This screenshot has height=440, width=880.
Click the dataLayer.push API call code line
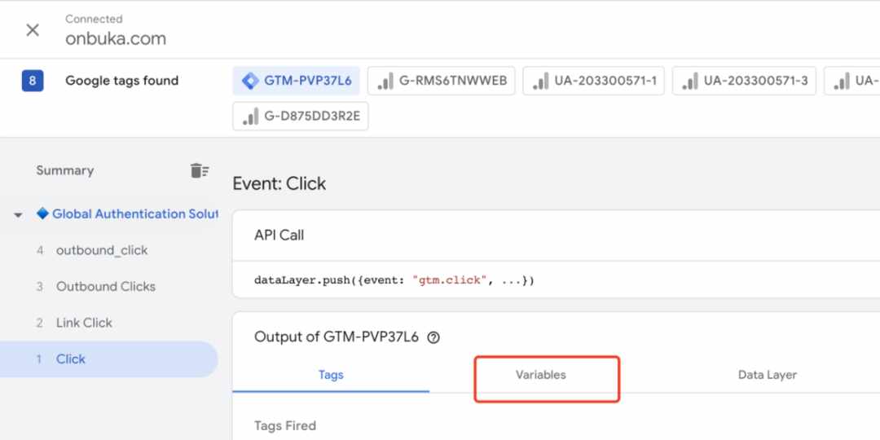pyautogui.click(x=394, y=280)
